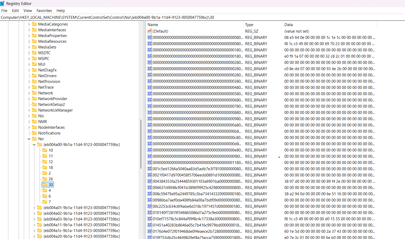This screenshot has width=405, height=239.
Task: Collapse the {eb004a00-9b1a-11d4-9123-0050047759bc} key
Action: pos(34,145)
